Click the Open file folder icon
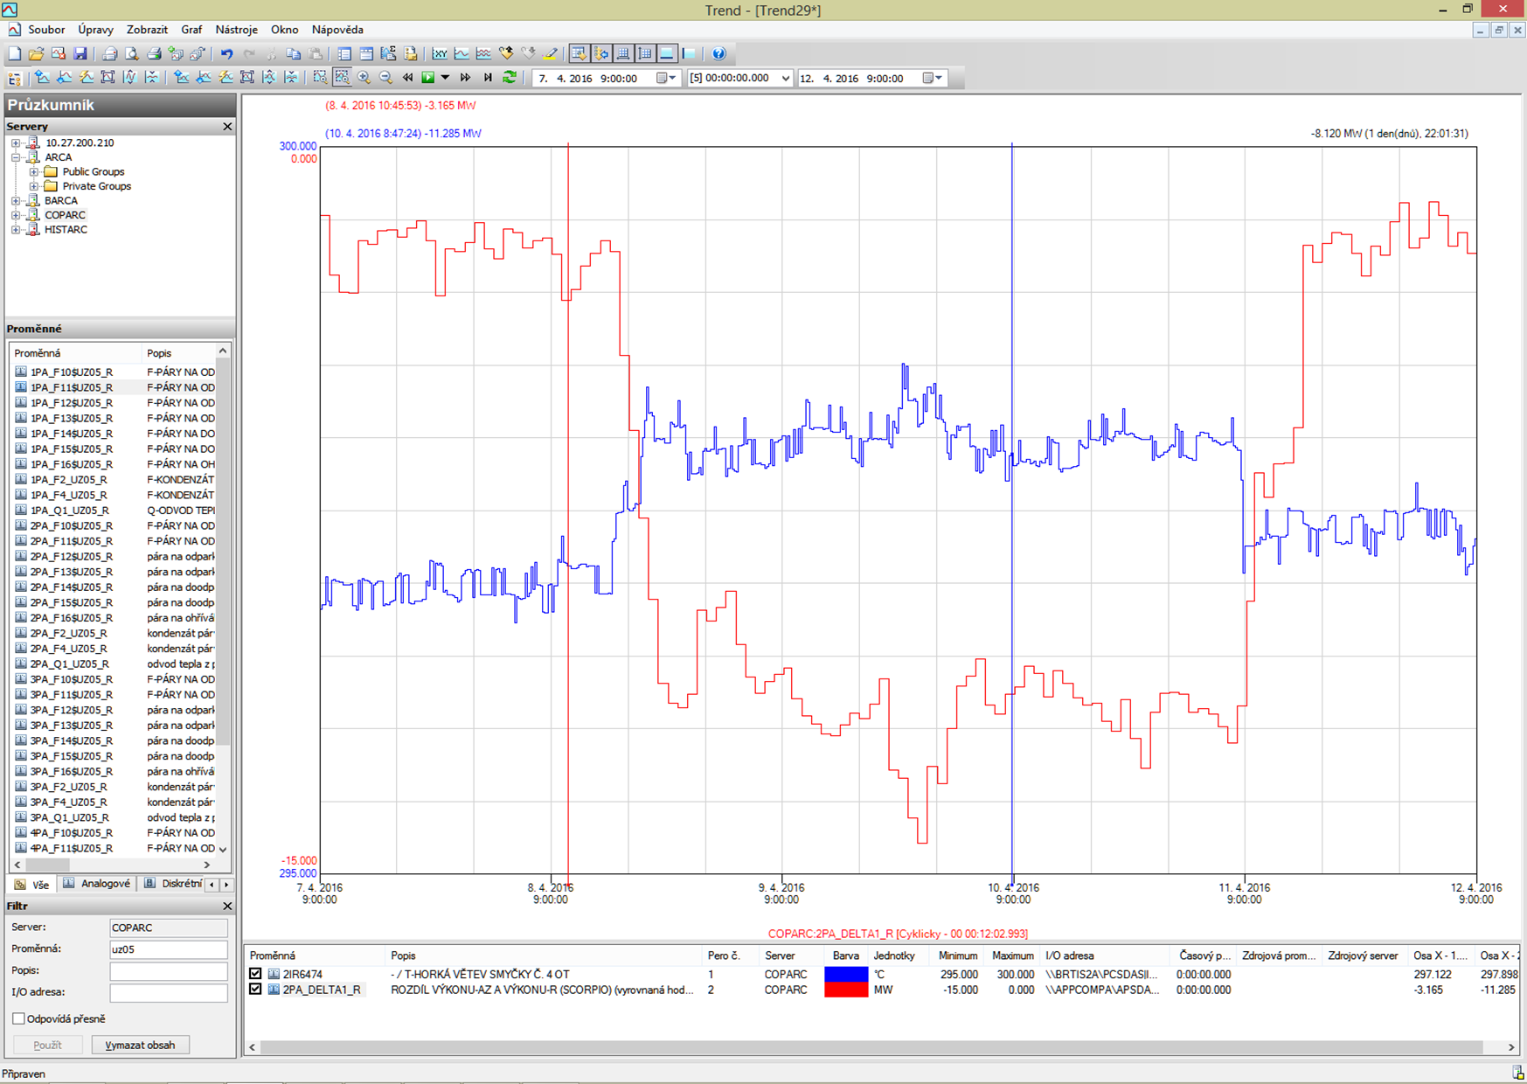Viewport: 1527px width, 1084px height. (36, 53)
